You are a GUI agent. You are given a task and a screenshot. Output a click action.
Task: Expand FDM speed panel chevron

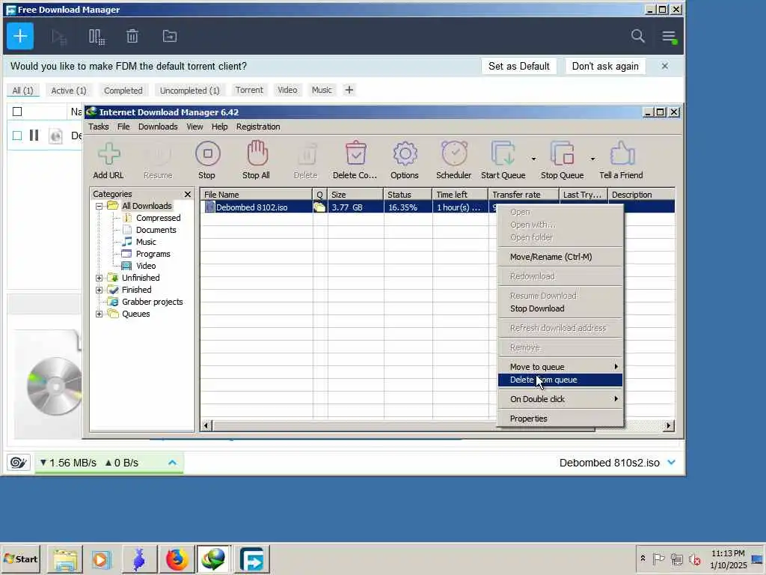pos(173,463)
